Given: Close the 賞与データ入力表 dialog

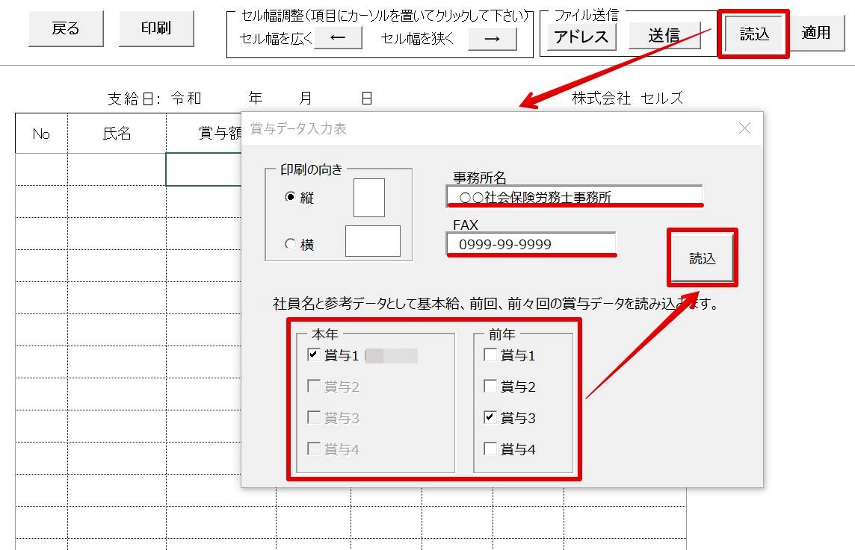Looking at the screenshot, I should tap(744, 128).
